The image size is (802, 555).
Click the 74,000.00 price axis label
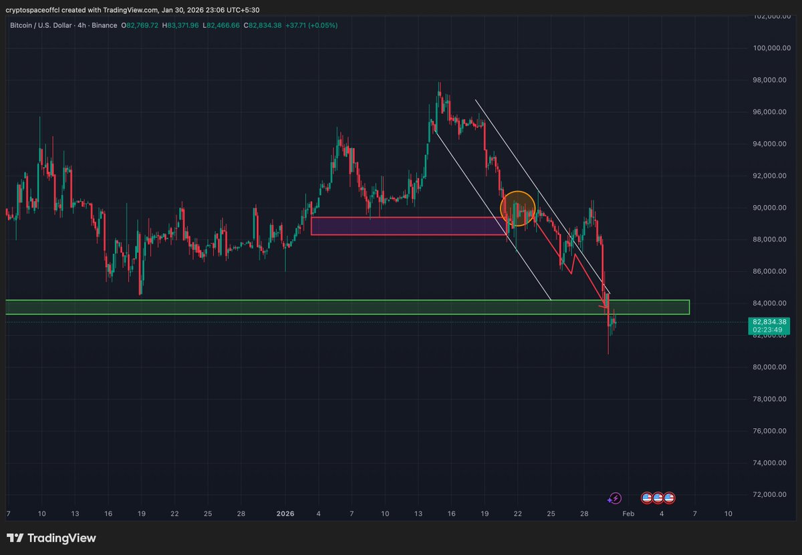pyautogui.click(x=769, y=463)
